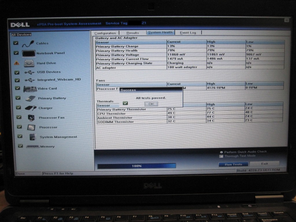
Task: Select the Primary Battery icon
Action: point(31,98)
